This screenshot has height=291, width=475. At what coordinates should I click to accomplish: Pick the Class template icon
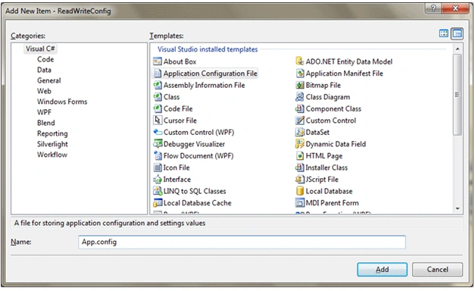point(158,97)
